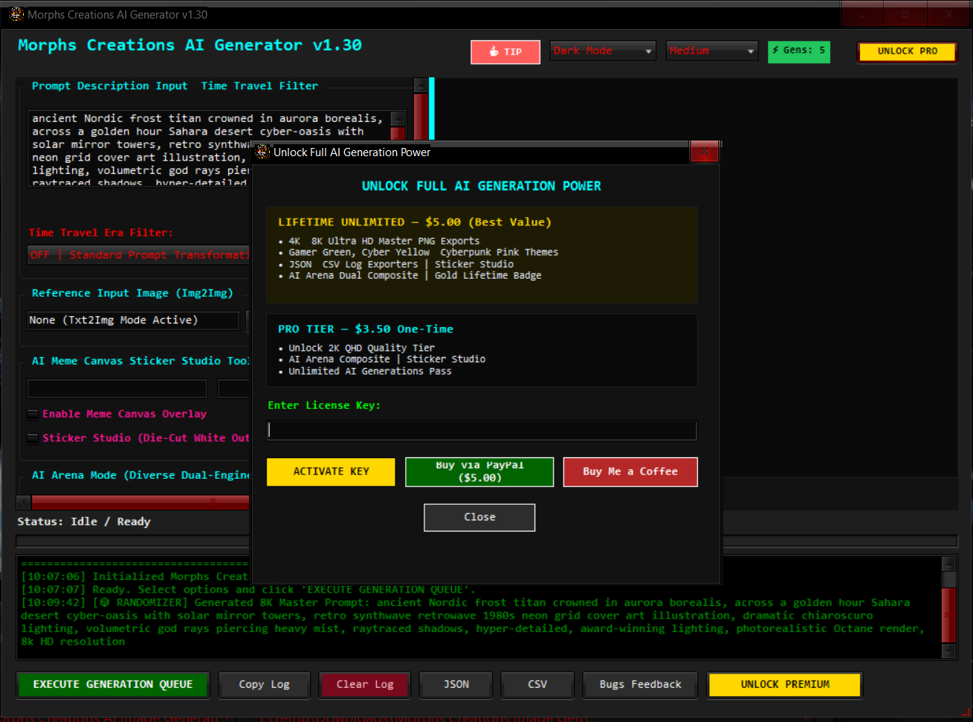Click the 'Prompt Description Input' label
Viewport: 973px width, 722px height.
[109, 86]
